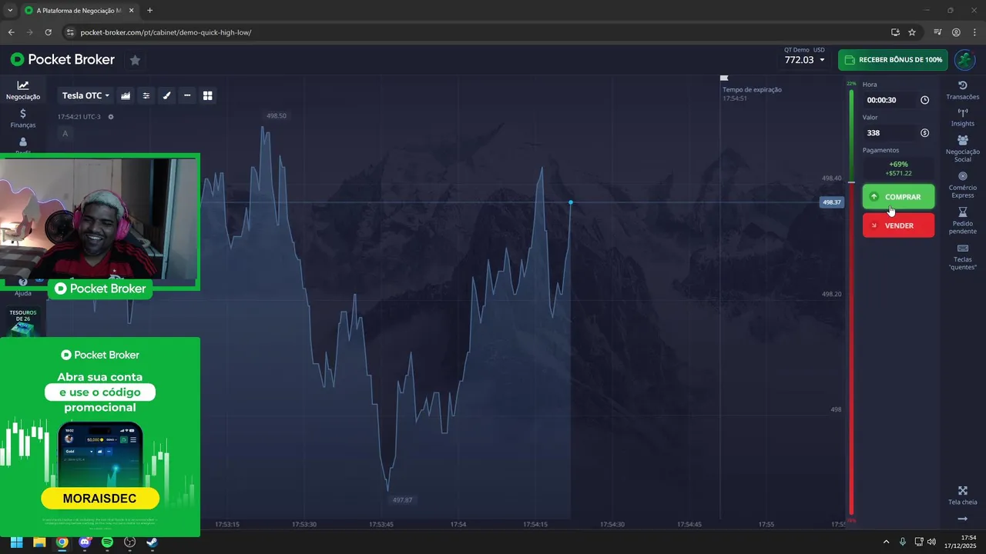The height and width of the screenshot is (554, 986).
Task: Click the dollar icon in Valor field
Action: coord(924,133)
